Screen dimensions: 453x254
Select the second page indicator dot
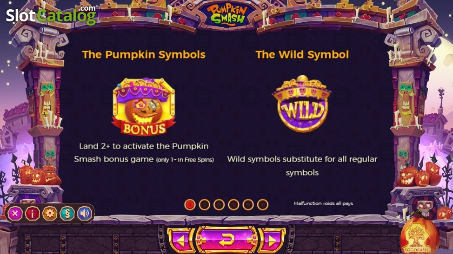204,205
